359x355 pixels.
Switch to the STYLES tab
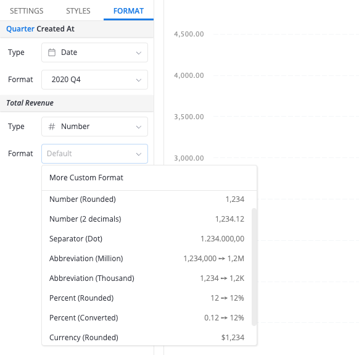tap(78, 10)
